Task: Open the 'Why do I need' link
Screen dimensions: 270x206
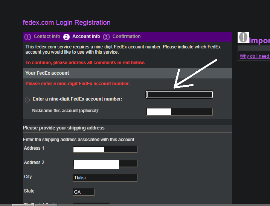Action: point(255,56)
